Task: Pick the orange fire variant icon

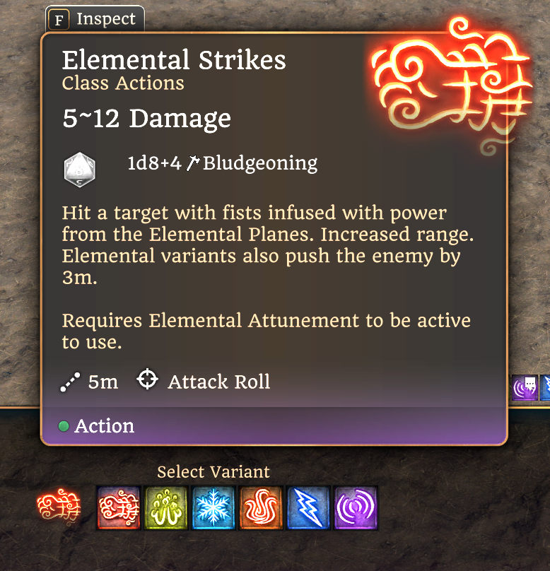Action: 261,507
